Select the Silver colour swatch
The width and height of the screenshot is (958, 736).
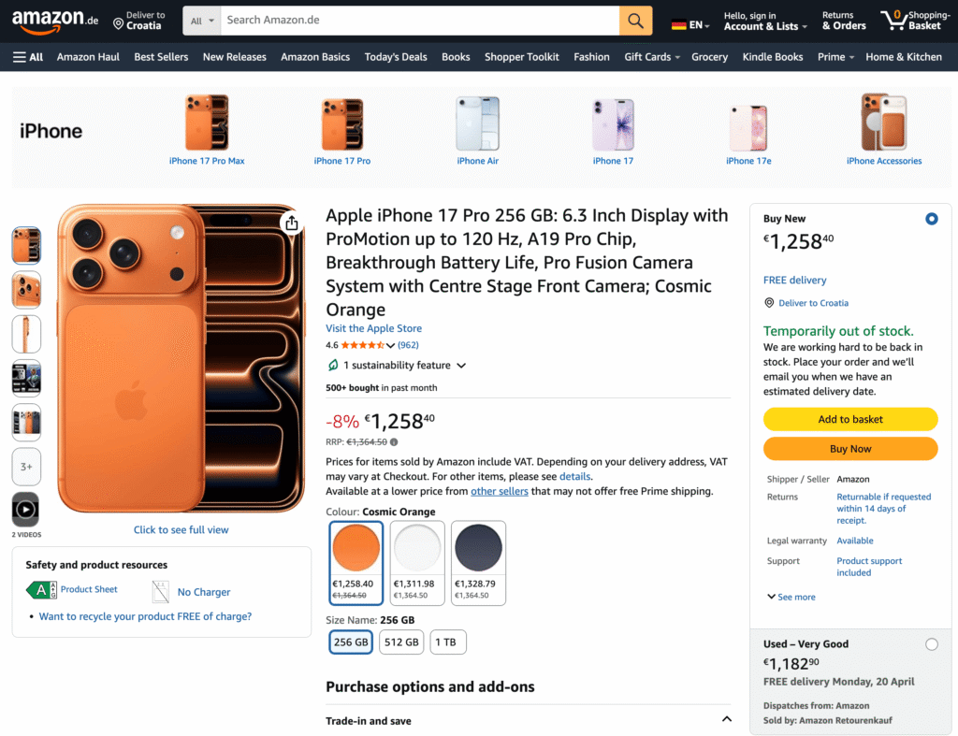416,546
